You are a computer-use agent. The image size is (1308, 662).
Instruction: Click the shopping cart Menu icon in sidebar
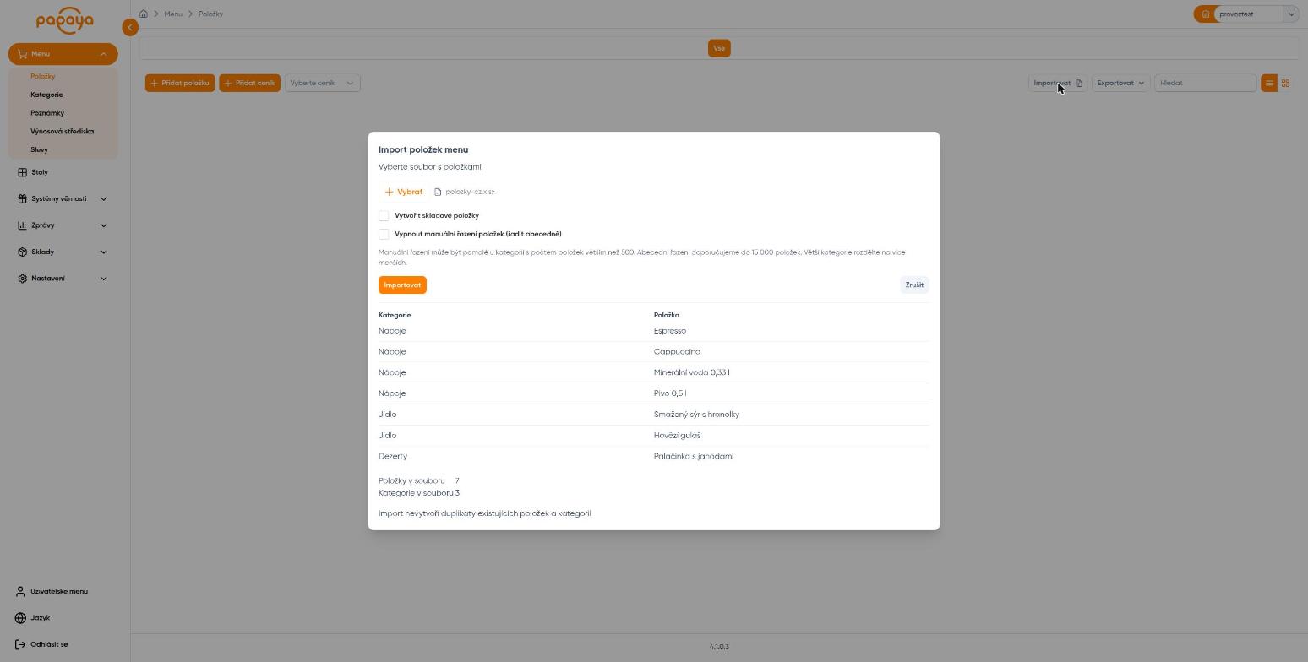(x=23, y=54)
